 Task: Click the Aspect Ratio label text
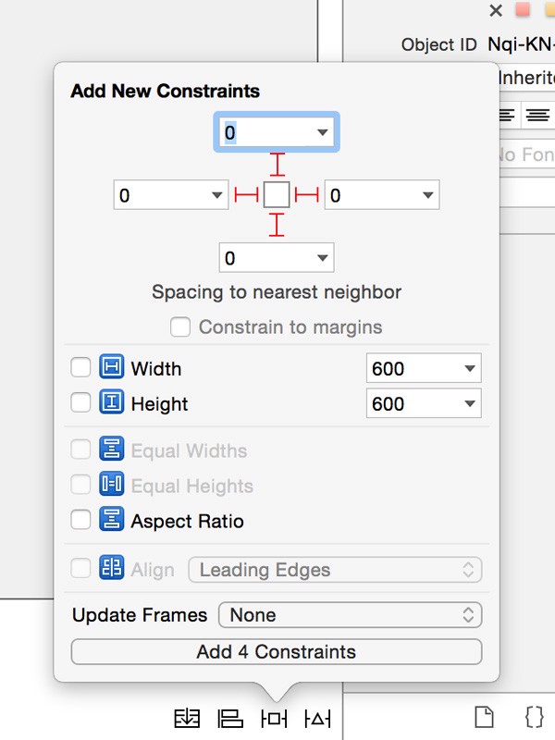[x=188, y=521]
